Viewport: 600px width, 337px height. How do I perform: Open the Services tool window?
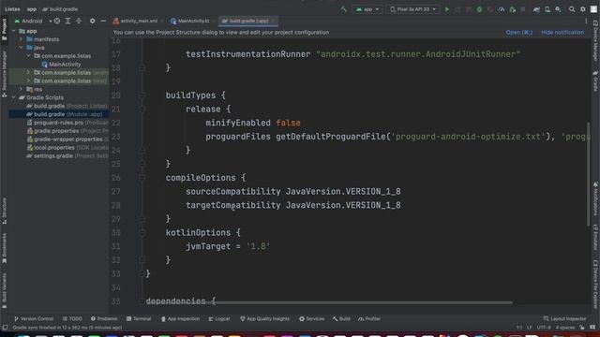312,318
